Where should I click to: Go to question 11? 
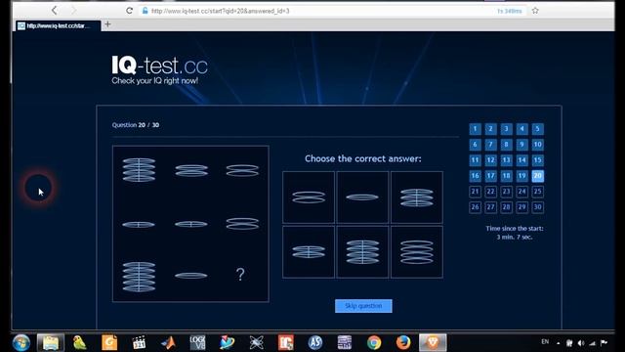(x=475, y=160)
